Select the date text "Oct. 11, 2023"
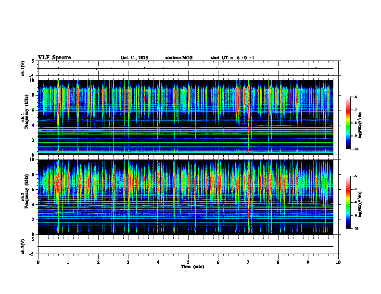This screenshot has height=294, width=381. coord(134,58)
